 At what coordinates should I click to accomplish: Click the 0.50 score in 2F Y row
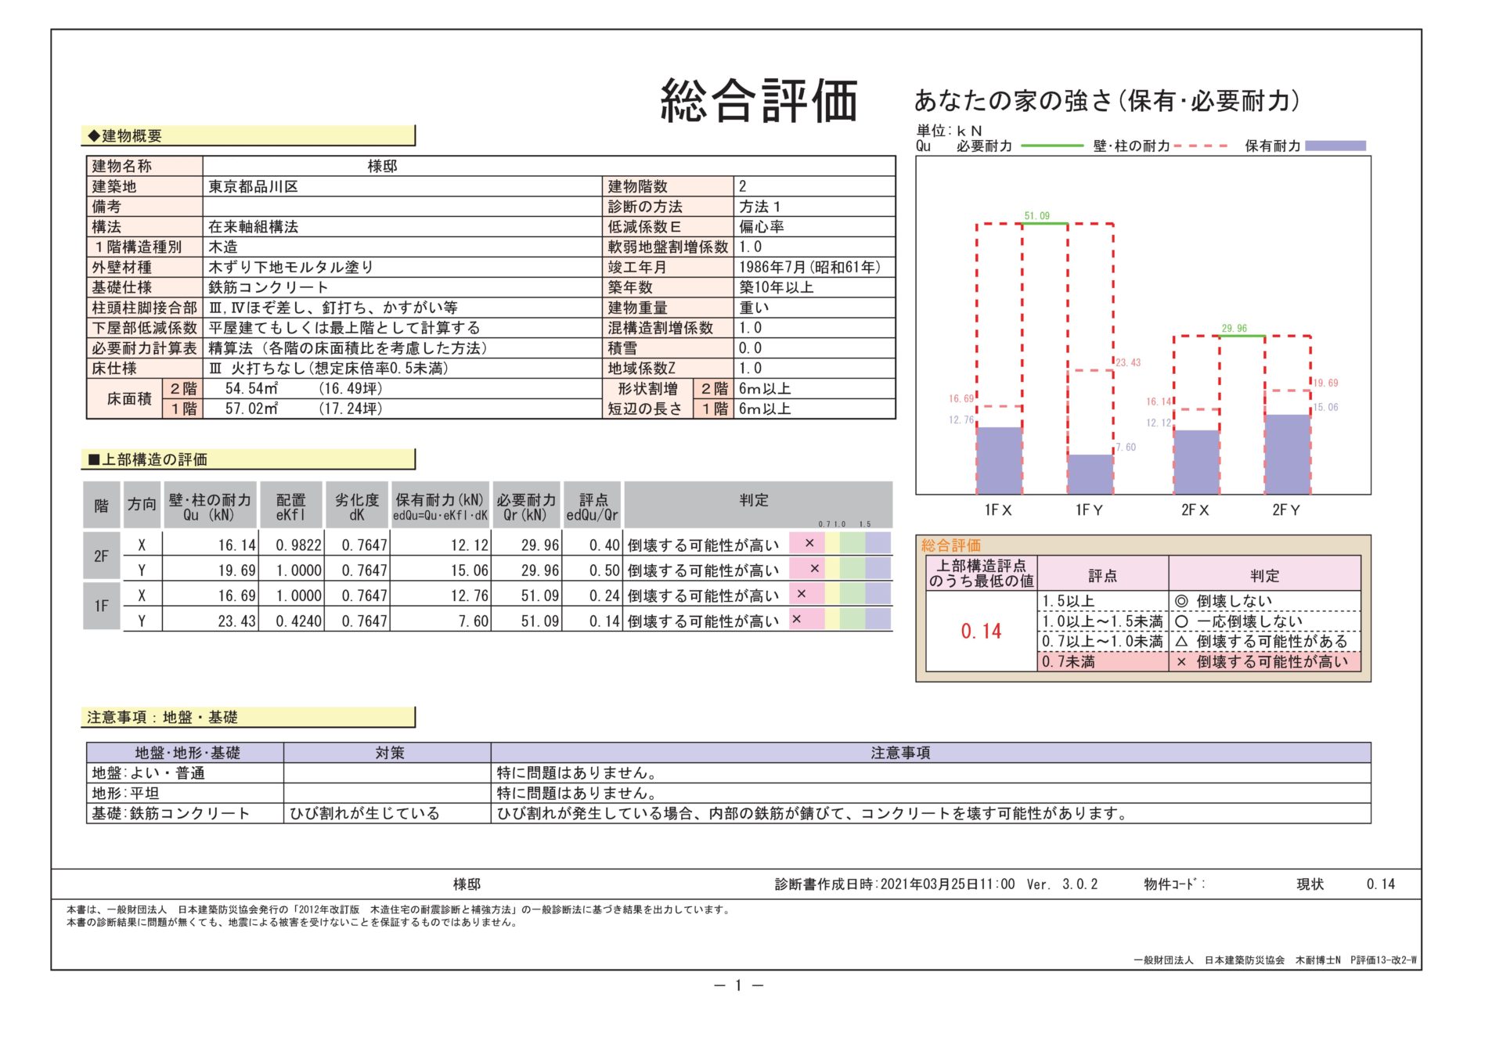point(604,571)
